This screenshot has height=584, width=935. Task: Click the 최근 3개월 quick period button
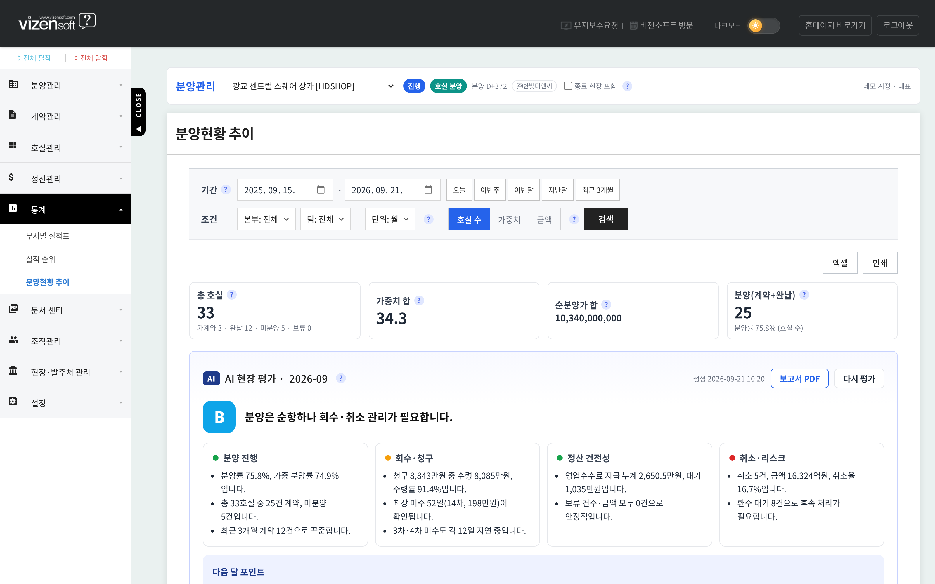(598, 190)
